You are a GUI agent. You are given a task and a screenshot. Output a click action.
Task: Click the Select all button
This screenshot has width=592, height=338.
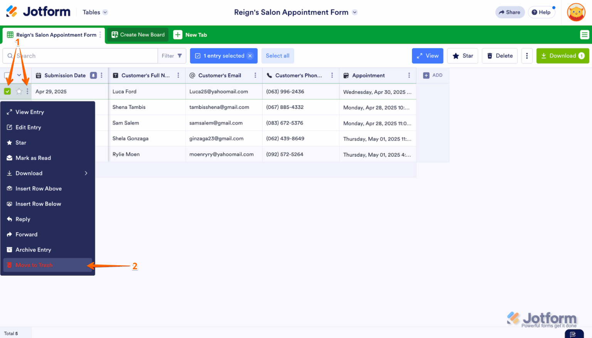tap(277, 55)
